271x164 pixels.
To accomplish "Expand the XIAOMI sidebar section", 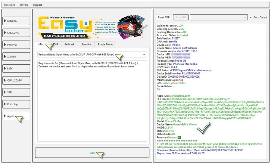I will (x=16, y=57).
